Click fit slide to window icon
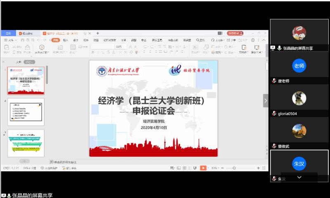 coord(264,168)
